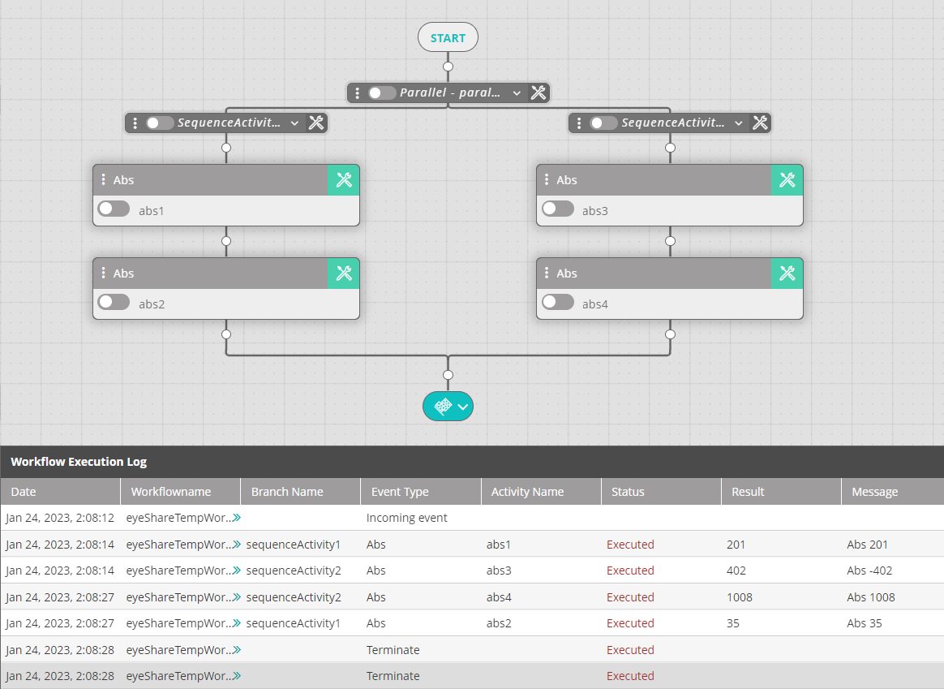Click connector circle below START node

pyautogui.click(x=448, y=67)
